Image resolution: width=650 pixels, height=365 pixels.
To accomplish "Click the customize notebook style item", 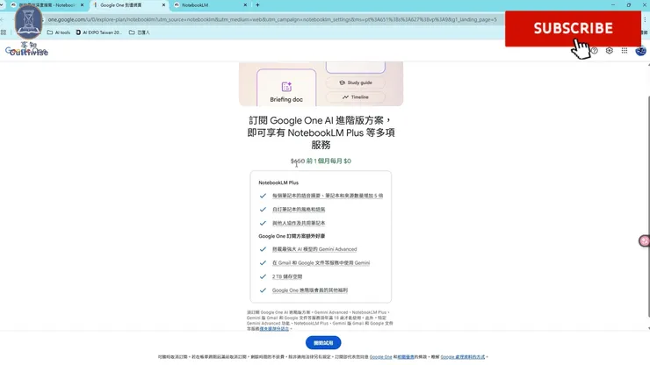I will click(299, 209).
